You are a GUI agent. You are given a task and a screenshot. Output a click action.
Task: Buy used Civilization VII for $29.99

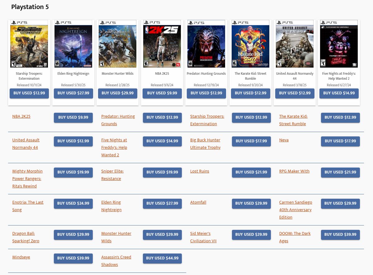click(x=251, y=235)
